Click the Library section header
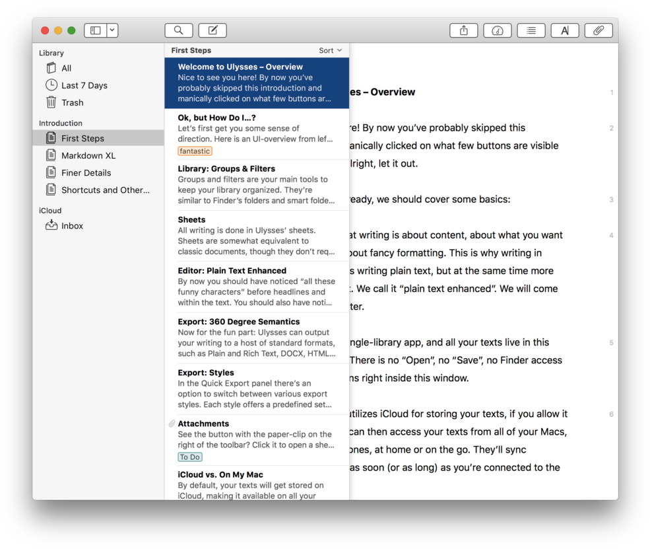Image resolution: width=650 pixels, height=549 pixels. tap(51, 53)
